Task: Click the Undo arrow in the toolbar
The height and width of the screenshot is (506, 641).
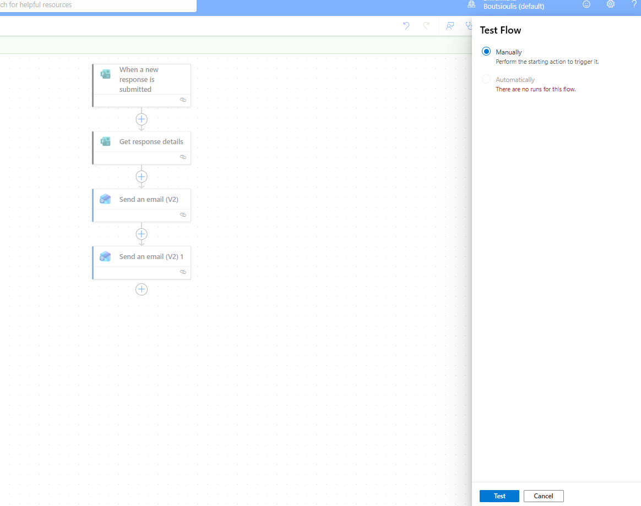Action: tap(406, 26)
